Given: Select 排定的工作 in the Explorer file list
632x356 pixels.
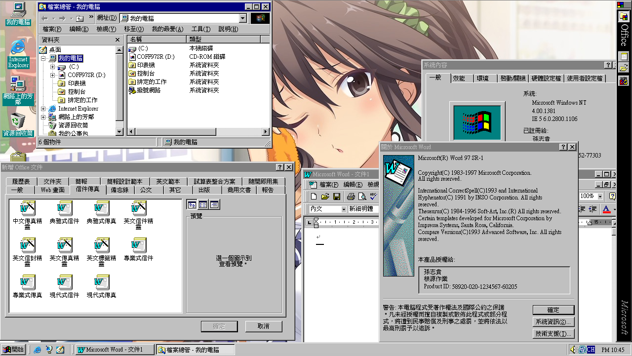Looking at the screenshot, I should pos(148,82).
